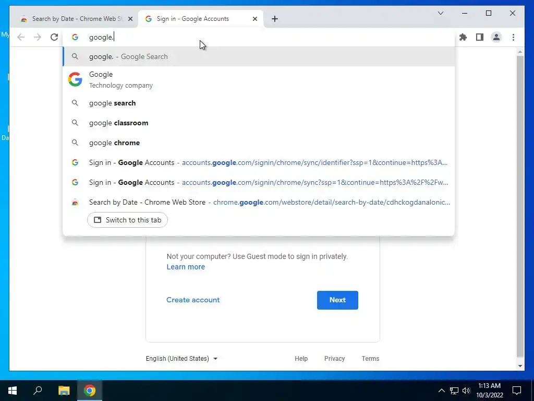Click the Guest mode sign-in notice text
The height and width of the screenshot is (401, 534).
(x=257, y=256)
